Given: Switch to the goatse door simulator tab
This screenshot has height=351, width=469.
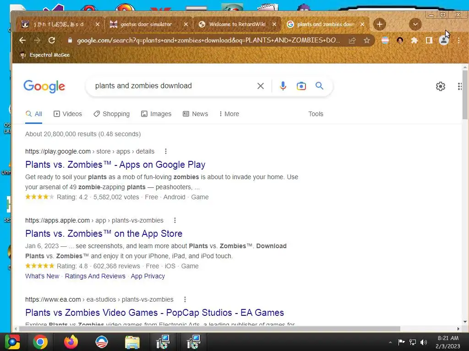Looking at the screenshot, I should (x=146, y=24).
